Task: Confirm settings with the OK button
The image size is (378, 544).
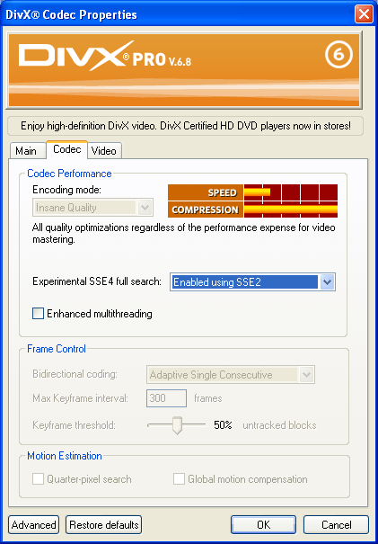Action: (x=264, y=524)
